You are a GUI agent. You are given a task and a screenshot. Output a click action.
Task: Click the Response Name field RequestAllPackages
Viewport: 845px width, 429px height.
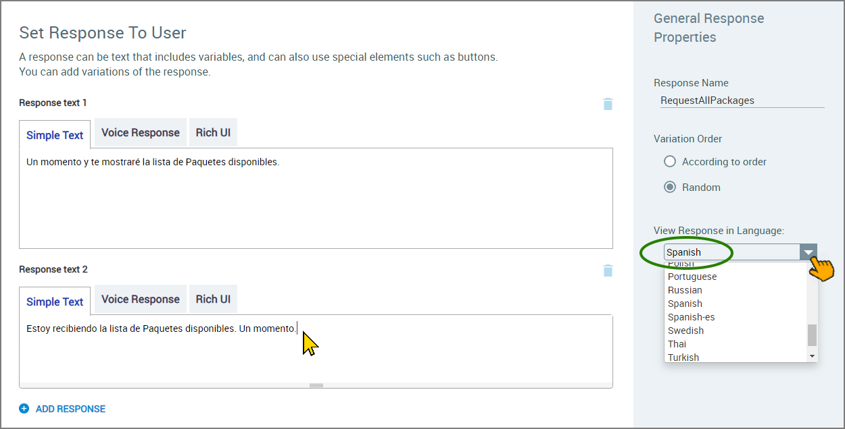point(742,101)
